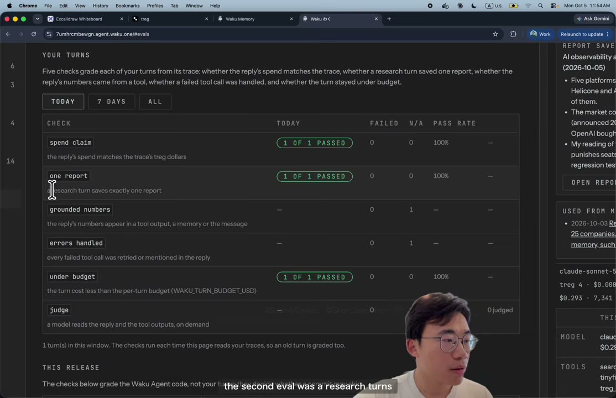Close the Excalidraw Whiteboard tab
Viewport: 616px width, 398px height.
click(122, 19)
